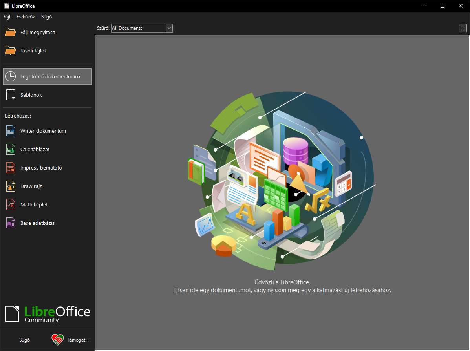Click the Math formula icon
Image resolution: width=470 pixels, height=351 pixels.
coord(11,204)
